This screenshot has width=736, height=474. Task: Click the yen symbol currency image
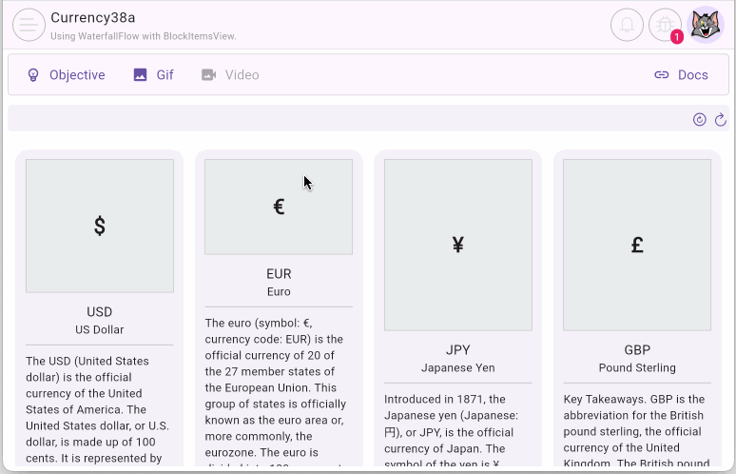pos(457,245)
